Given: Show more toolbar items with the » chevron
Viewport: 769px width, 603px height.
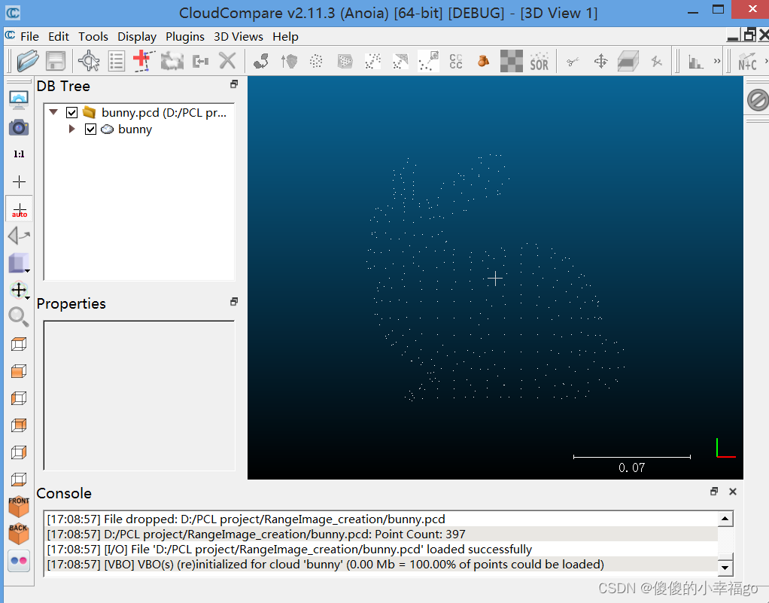Looking at the screenshot, I should [x=717, y=61].
